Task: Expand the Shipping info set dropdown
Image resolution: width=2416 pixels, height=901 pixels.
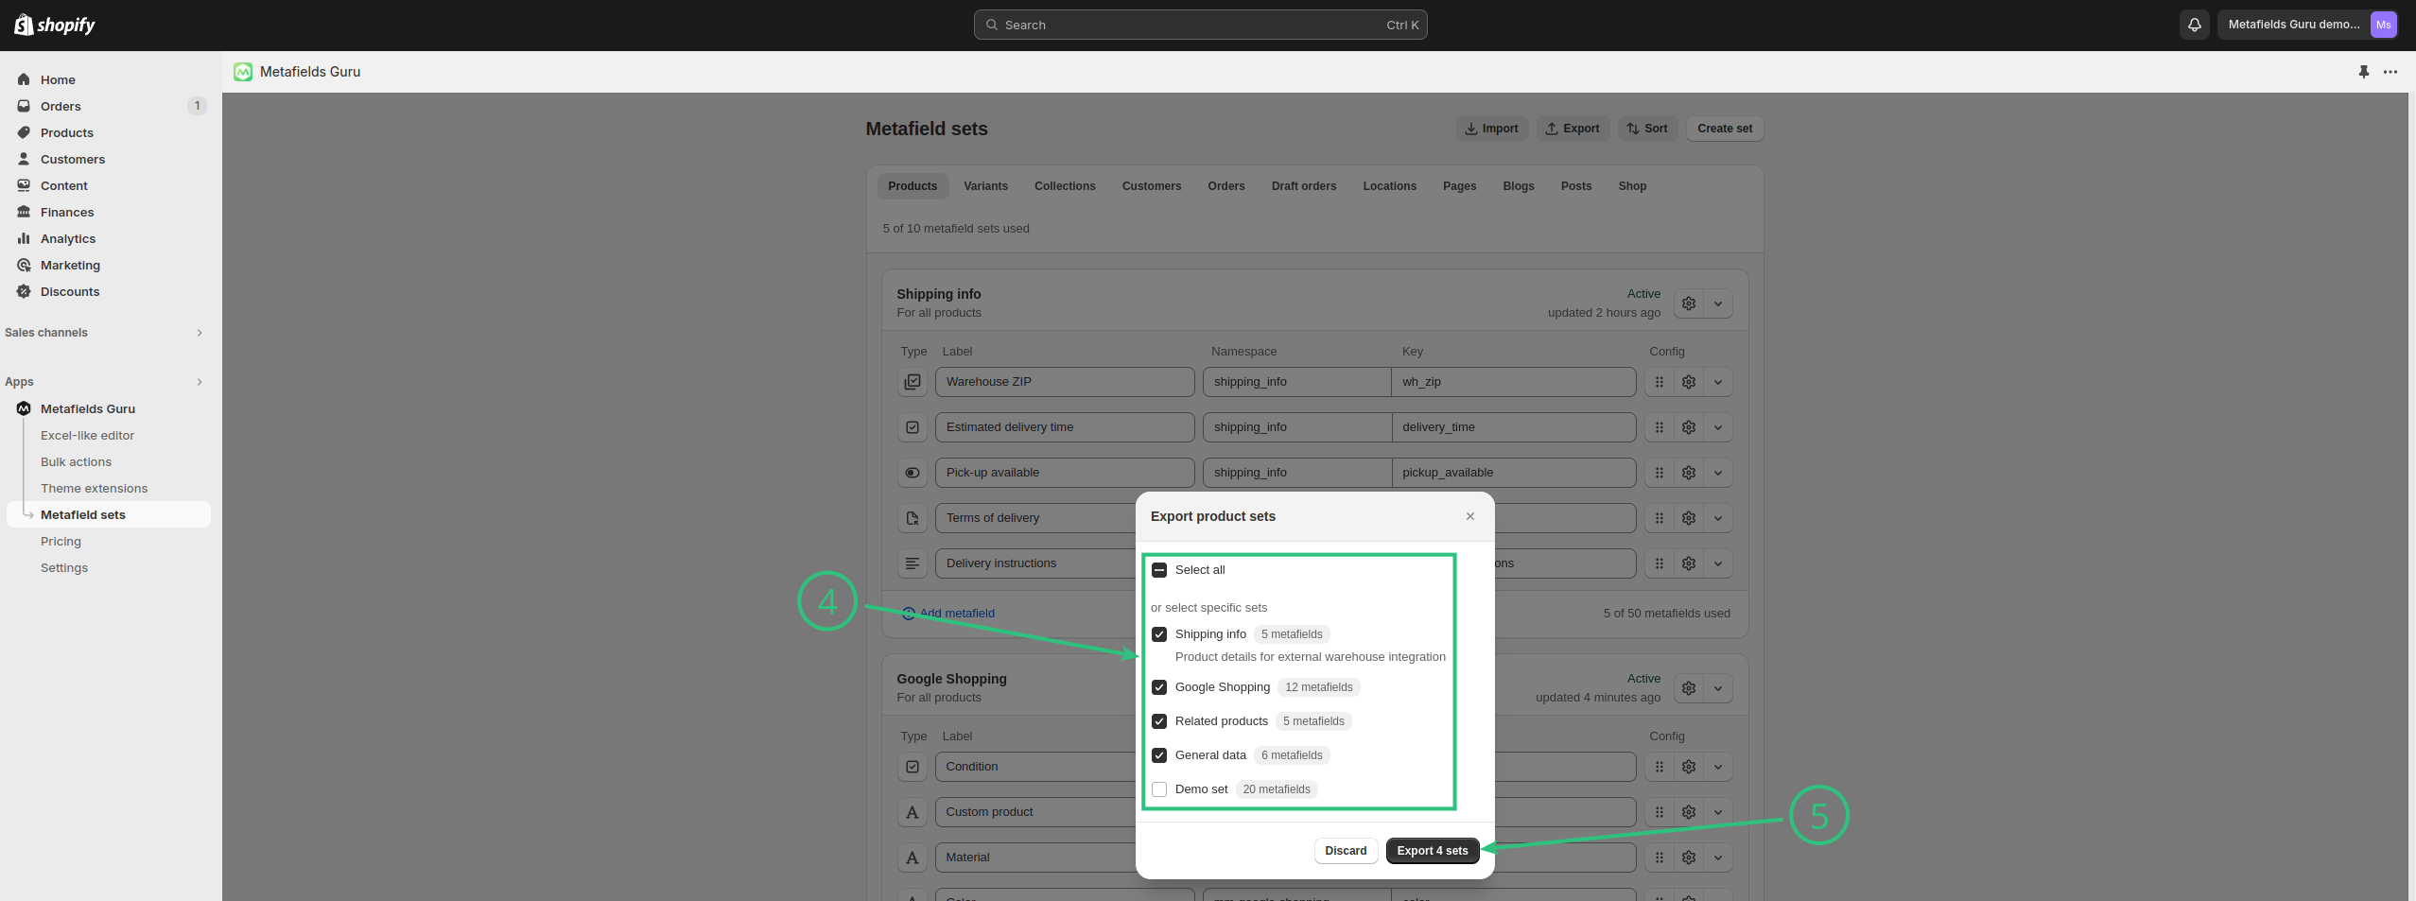Action: 1717,303
